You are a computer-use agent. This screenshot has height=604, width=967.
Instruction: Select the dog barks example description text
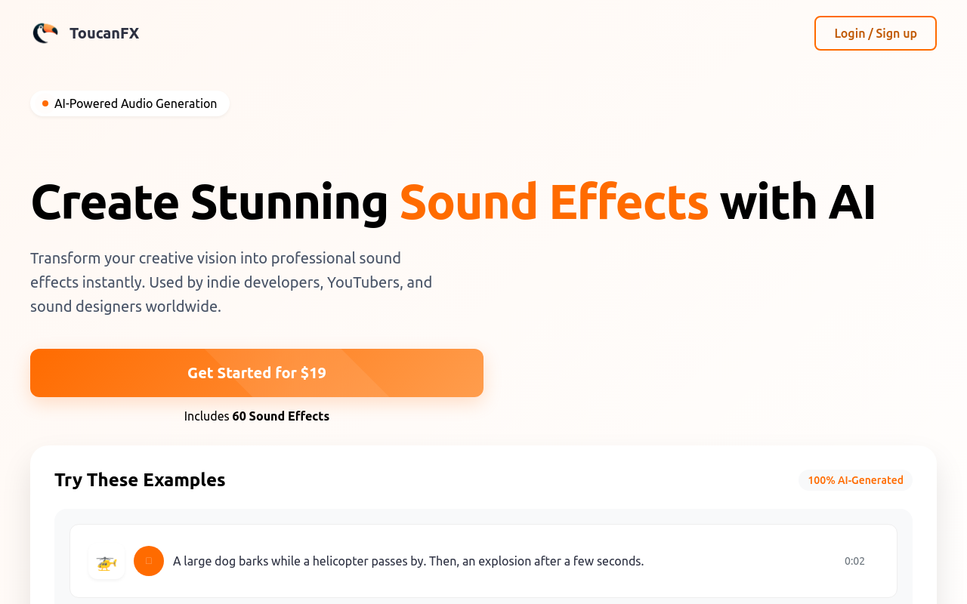(x=408, y=561)
